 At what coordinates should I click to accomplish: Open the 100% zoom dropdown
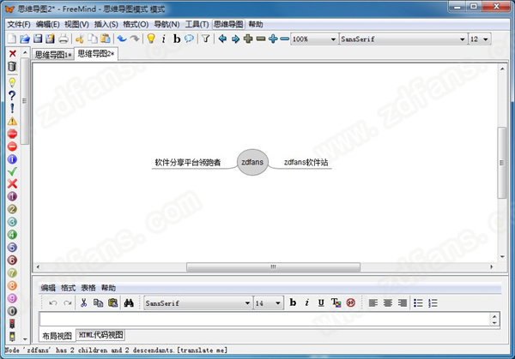[314, 39]
